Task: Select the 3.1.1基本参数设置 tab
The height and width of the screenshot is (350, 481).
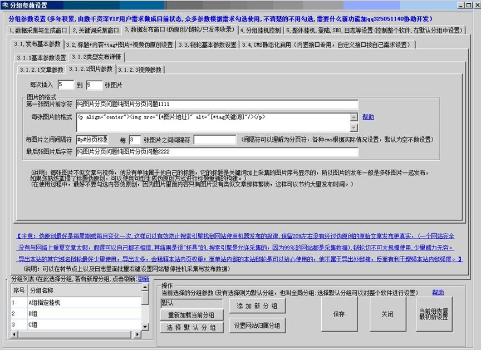Action: tap(41, 57)
